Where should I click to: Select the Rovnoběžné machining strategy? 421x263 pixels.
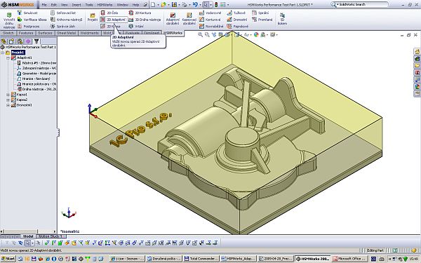tap(211, 27)
